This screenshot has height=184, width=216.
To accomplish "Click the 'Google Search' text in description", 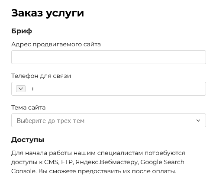I will (x=162, y=162).
